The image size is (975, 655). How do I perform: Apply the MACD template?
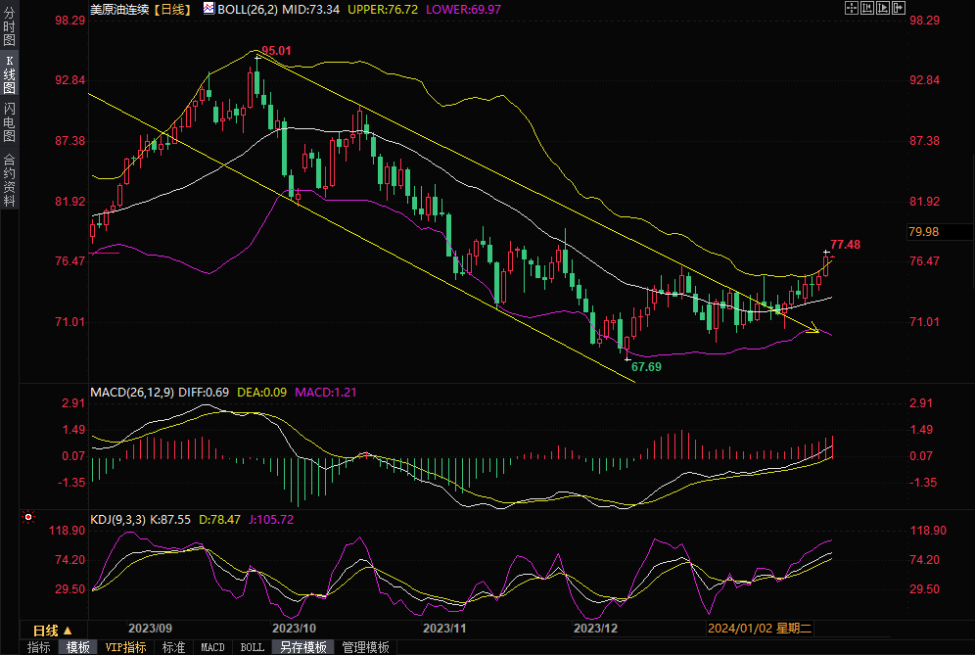(x=212, y=647)
